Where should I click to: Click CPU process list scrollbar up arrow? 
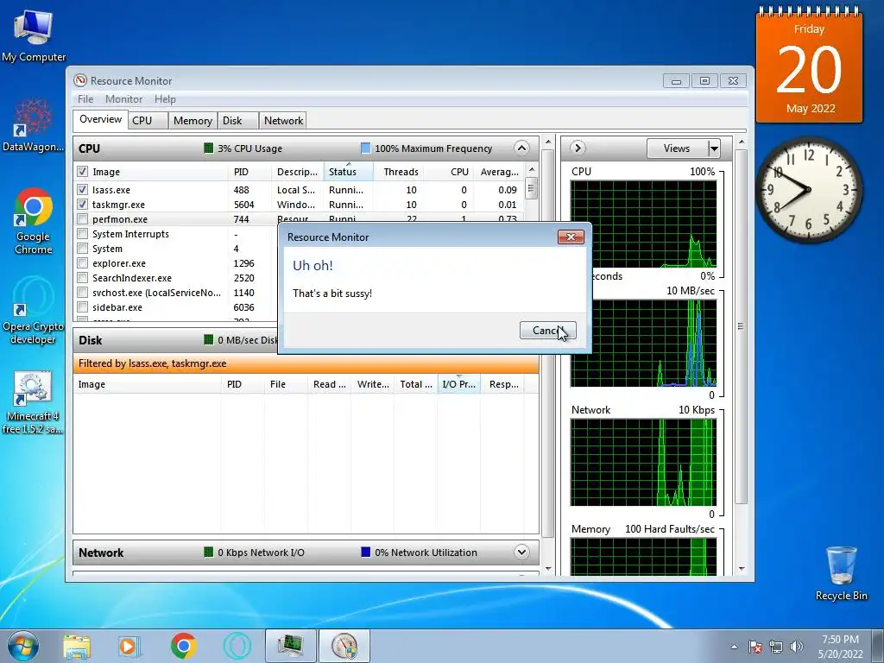tap(531, 170)
